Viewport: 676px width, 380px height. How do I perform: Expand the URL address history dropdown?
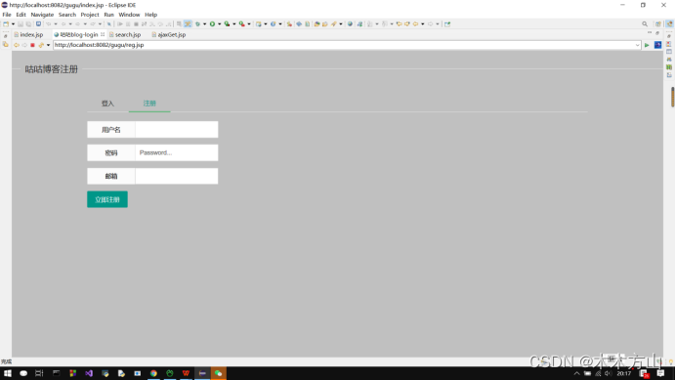pos(637,45)
